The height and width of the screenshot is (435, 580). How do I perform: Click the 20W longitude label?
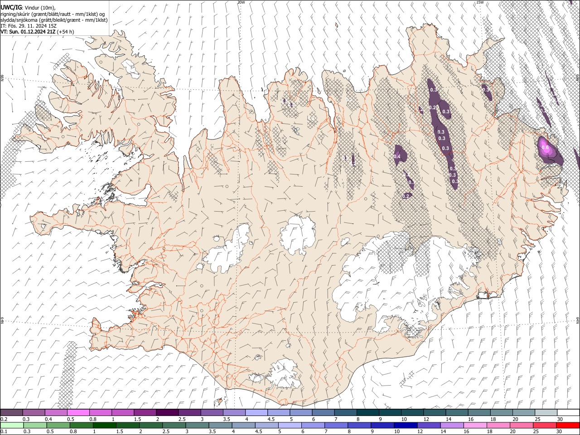pos(241,2)
